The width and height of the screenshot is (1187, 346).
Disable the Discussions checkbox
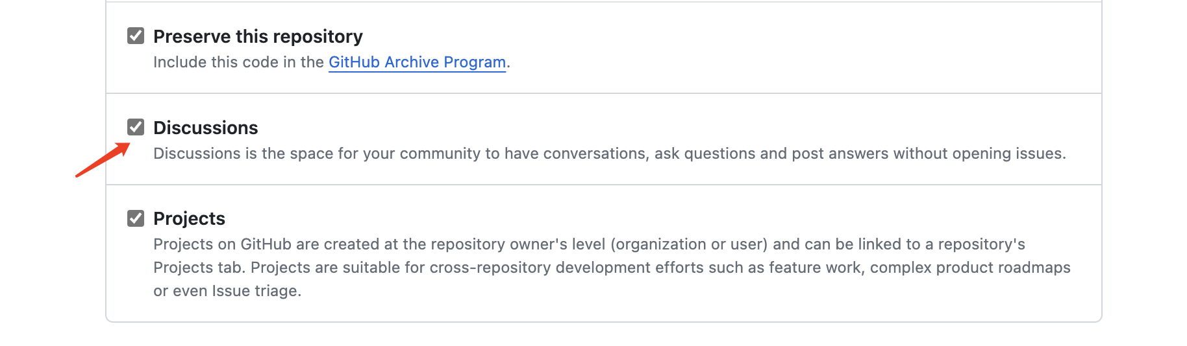(136, 127)
